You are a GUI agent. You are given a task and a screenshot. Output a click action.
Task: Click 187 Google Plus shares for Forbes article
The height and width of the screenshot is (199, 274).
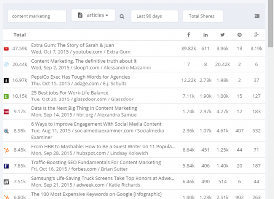[x=256, y=166]
